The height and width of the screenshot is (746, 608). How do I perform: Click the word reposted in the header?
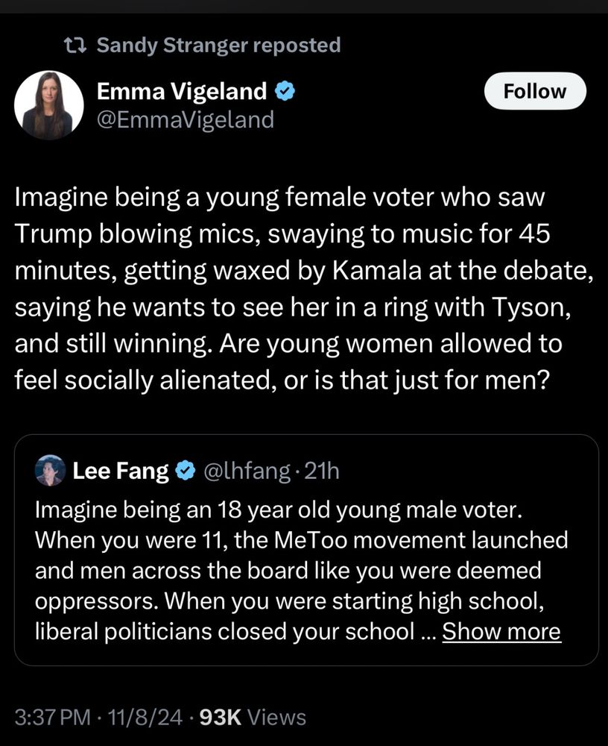tap(297, 46)
